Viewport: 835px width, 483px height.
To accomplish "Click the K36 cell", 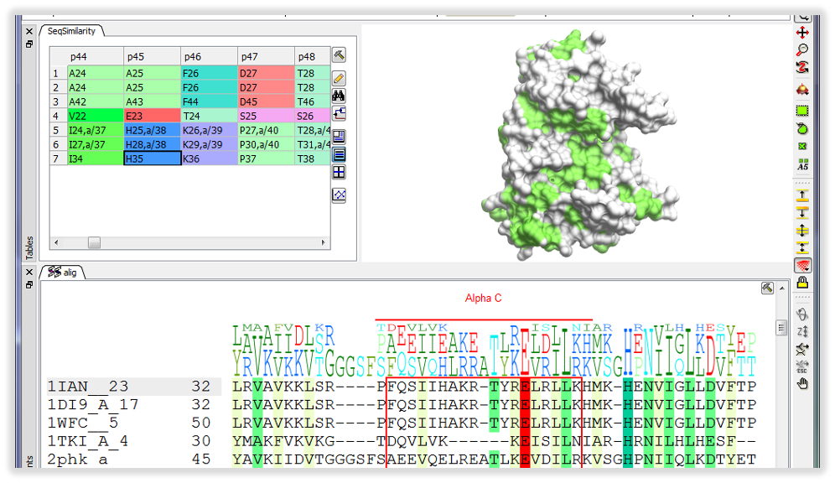I will tap(210, 158).
